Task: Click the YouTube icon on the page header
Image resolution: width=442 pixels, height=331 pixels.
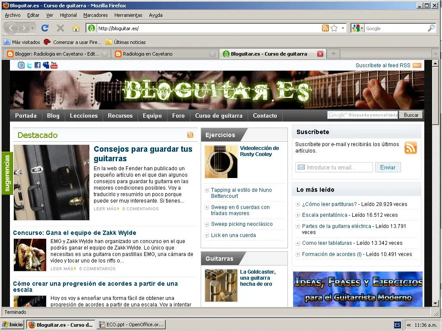Action: [x=54, y=66]
